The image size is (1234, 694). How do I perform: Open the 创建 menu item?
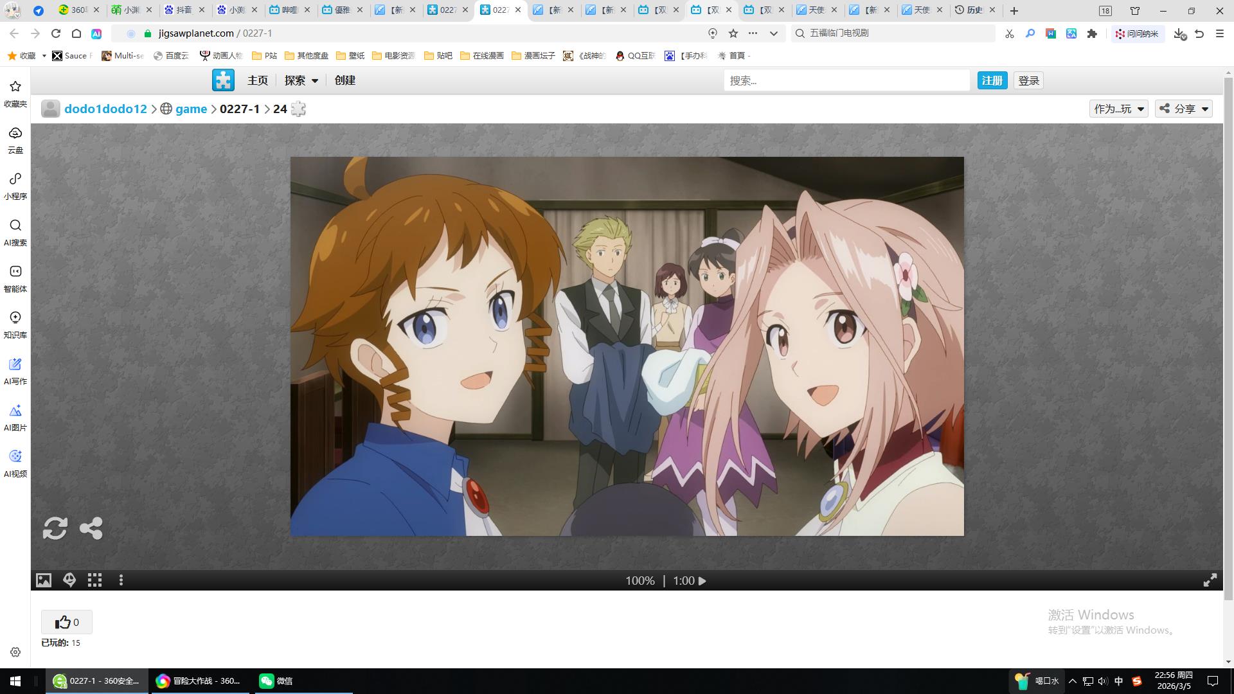(x=344, y=80)
